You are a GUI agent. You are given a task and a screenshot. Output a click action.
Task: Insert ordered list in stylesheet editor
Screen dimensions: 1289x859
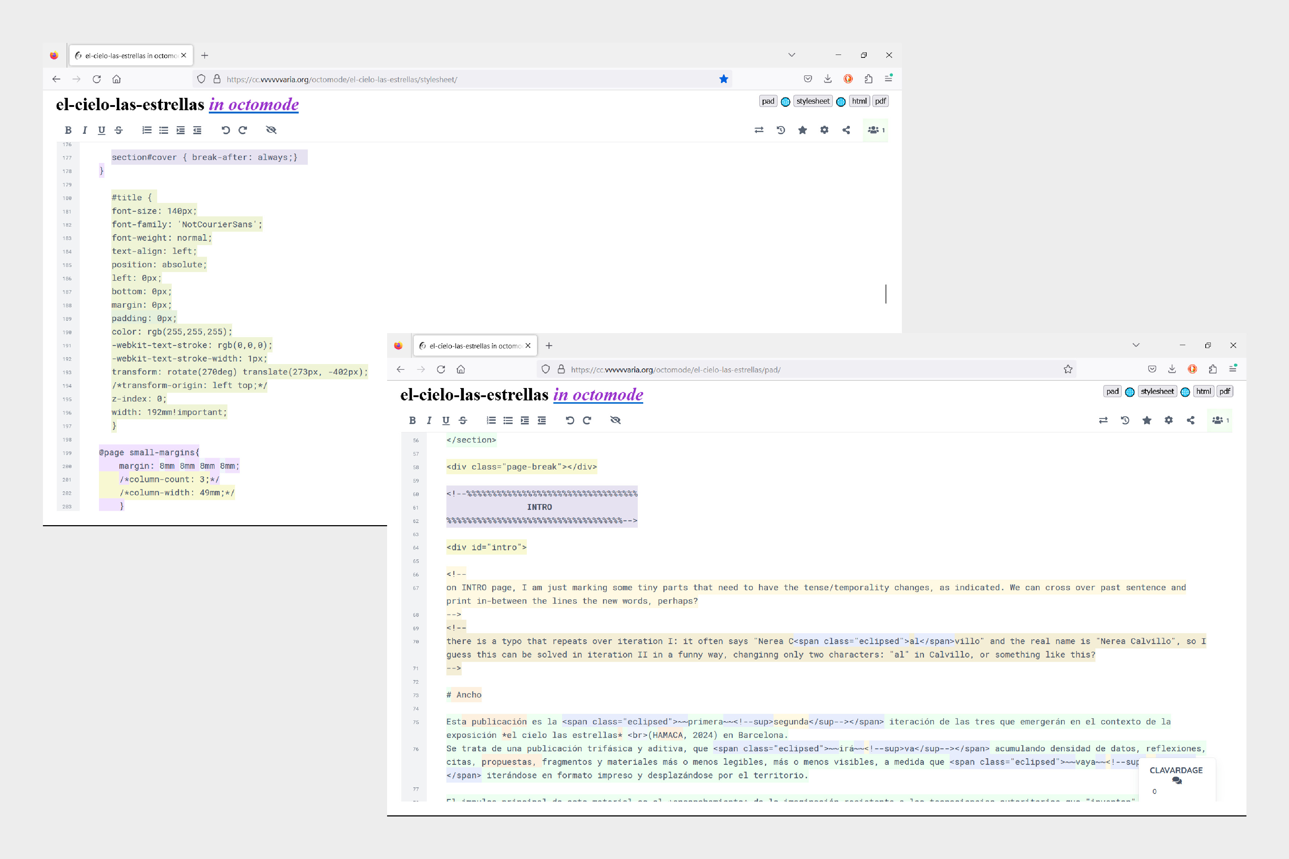147,130
